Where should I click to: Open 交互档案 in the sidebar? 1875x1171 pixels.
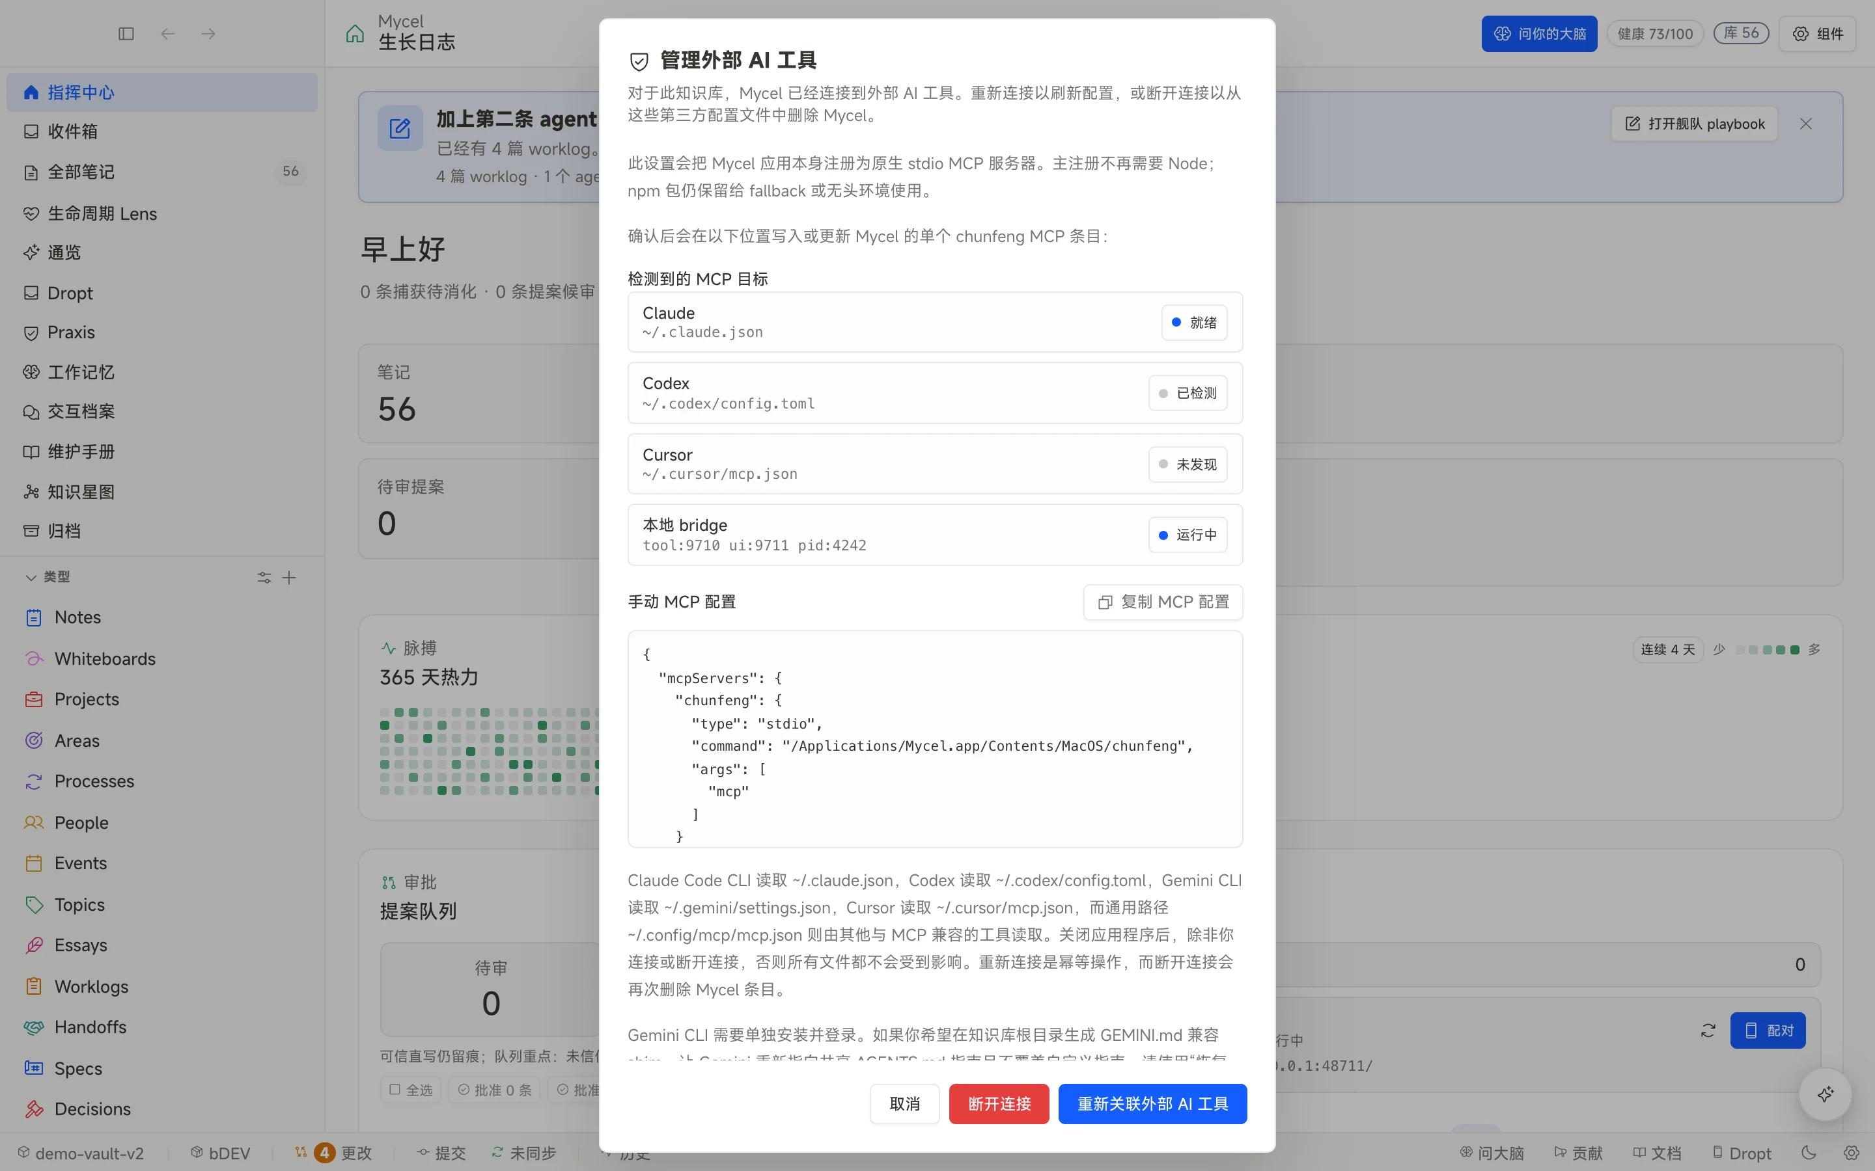click(x=162, y=411)
